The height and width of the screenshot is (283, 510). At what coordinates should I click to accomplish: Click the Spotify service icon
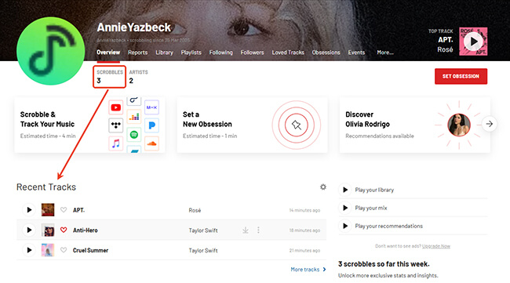click(133, 135)
